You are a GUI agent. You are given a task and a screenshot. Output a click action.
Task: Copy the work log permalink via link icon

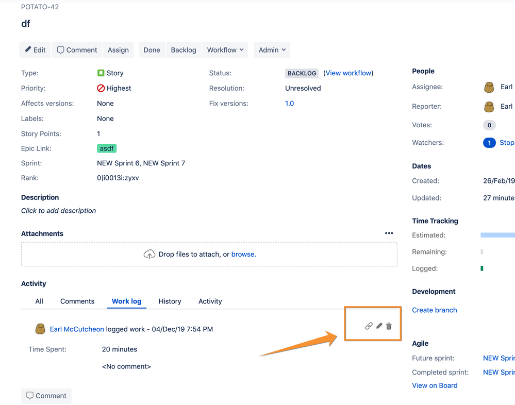369,326
